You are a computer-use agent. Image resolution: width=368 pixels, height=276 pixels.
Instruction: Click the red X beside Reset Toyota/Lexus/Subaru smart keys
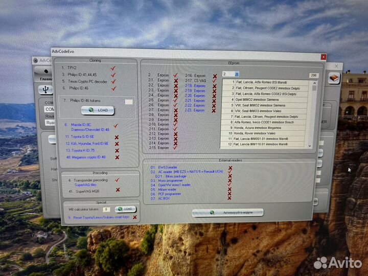tap(135, 217)
